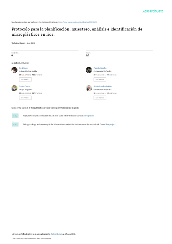The image size is (172, 244).
Task: Open Carlos Ciudad's author name link
Action: (x=25, y=86)
